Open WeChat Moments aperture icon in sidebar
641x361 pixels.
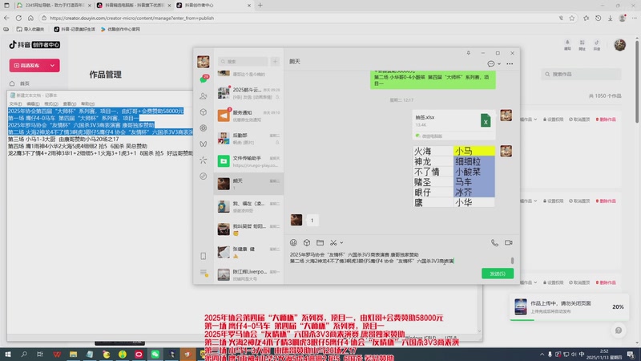point(204,128)
